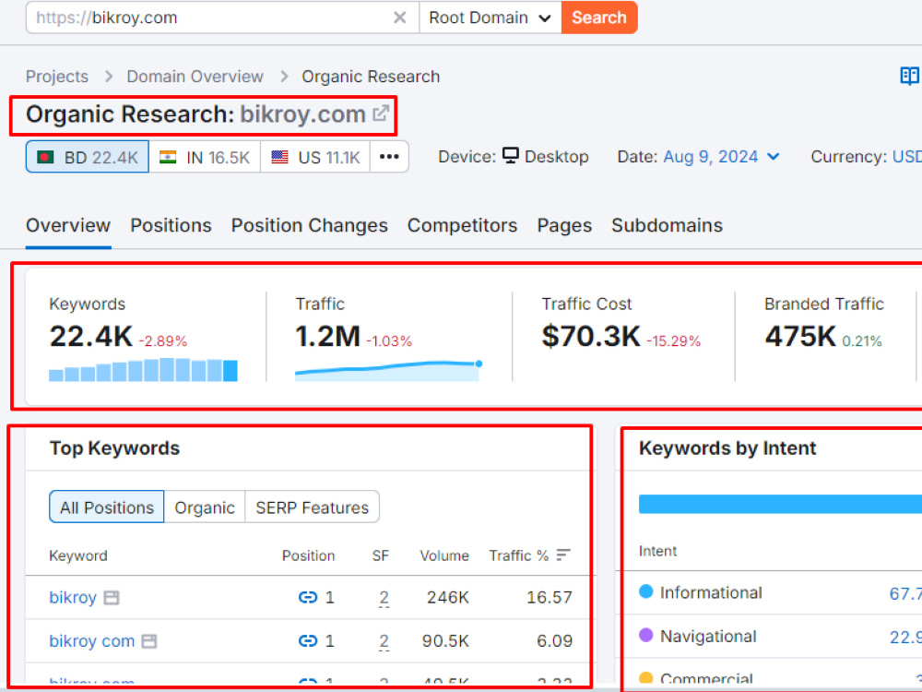Image resolution: width=922 pixels, height=692 pixels.
Task: Click the link icon in bikroy row
Action: [308, 598]
